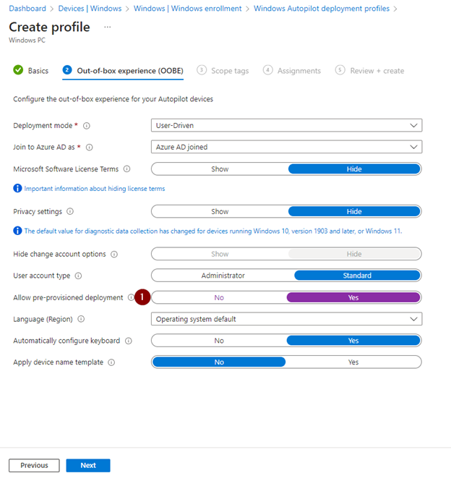Click User account type info icon
The height and width of the screenshot is (481, 451).
(x=78, y=276)
